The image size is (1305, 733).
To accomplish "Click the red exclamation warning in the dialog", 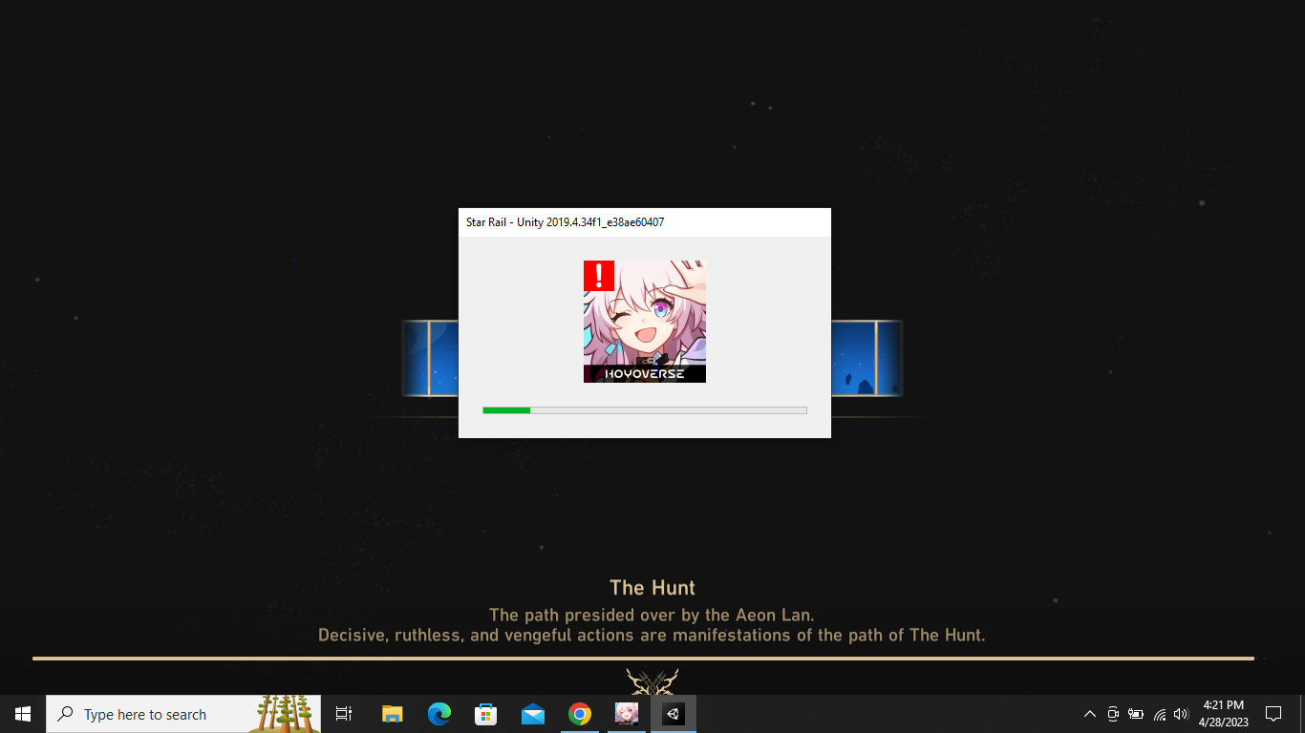I will pos(597,276).
